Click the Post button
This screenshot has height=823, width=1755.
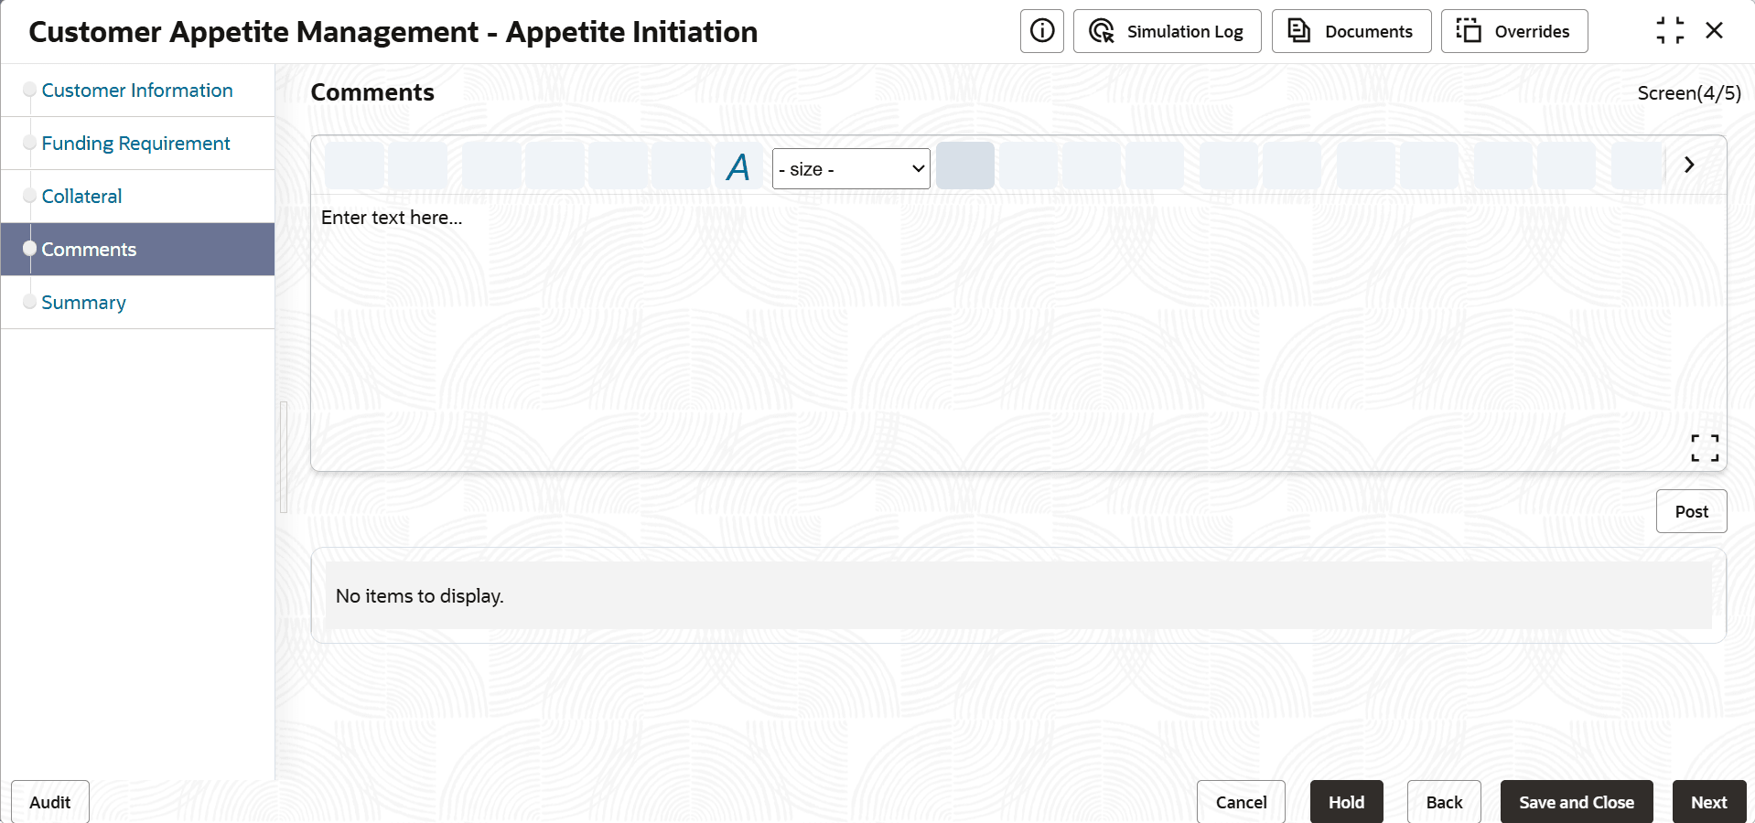[1691, 511]
